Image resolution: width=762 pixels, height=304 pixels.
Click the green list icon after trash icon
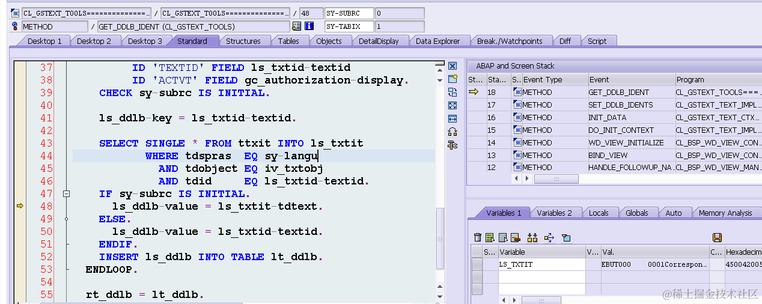(x=490, y=238)
